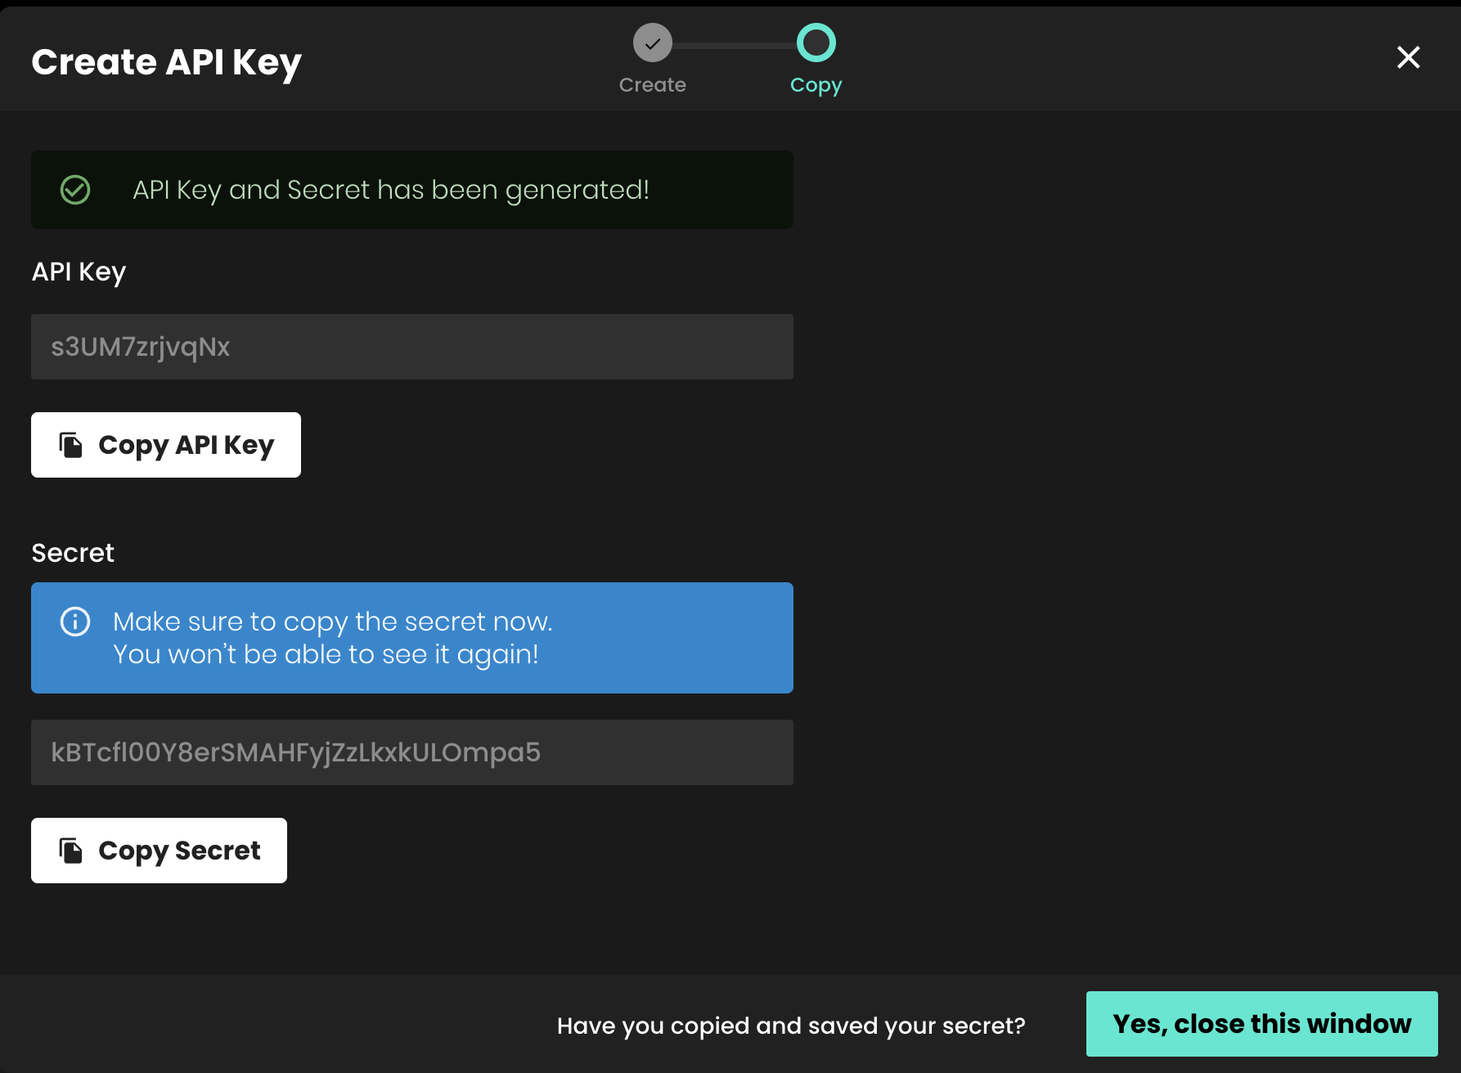
Task: Close the Create API Key dialog
Action: 1408,57
